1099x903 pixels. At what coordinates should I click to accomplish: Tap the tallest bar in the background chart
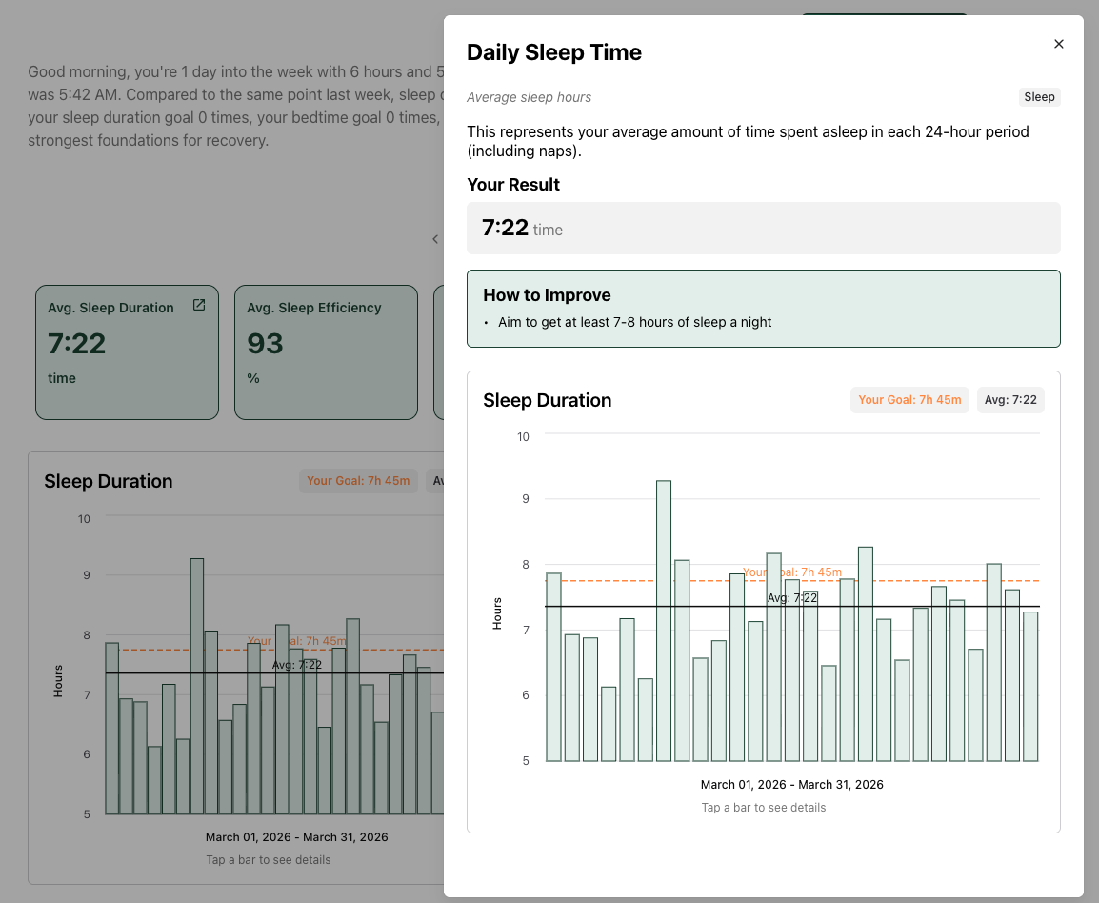point(197,687)
